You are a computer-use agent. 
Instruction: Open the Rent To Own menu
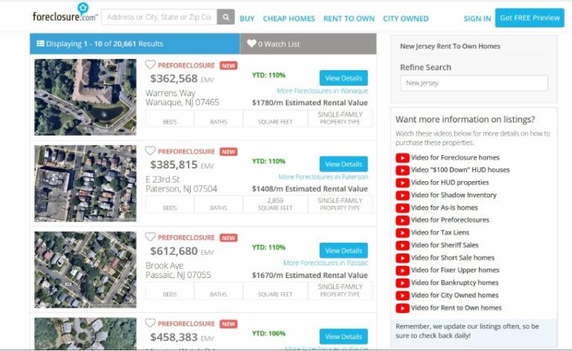click(349, 19)
